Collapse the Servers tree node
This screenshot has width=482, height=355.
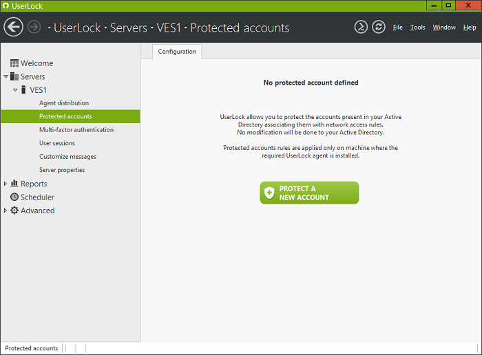click(x=6, y=76)
